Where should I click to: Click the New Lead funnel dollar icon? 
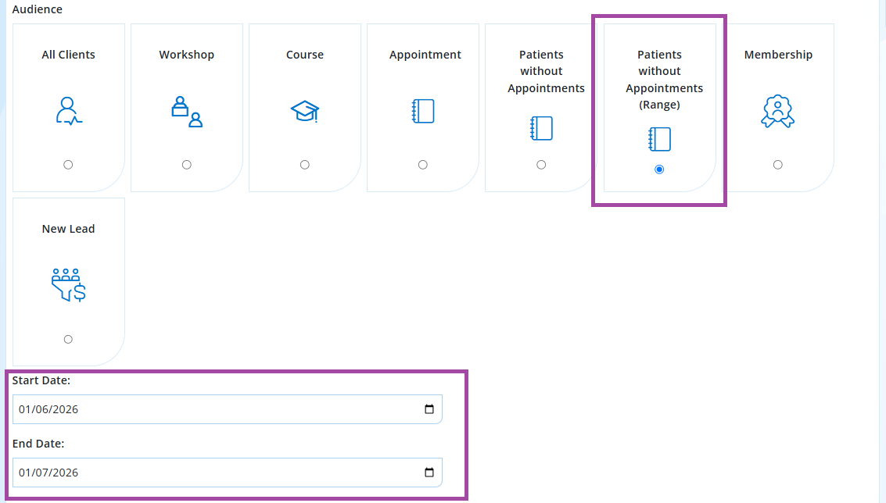pos(68,285)
